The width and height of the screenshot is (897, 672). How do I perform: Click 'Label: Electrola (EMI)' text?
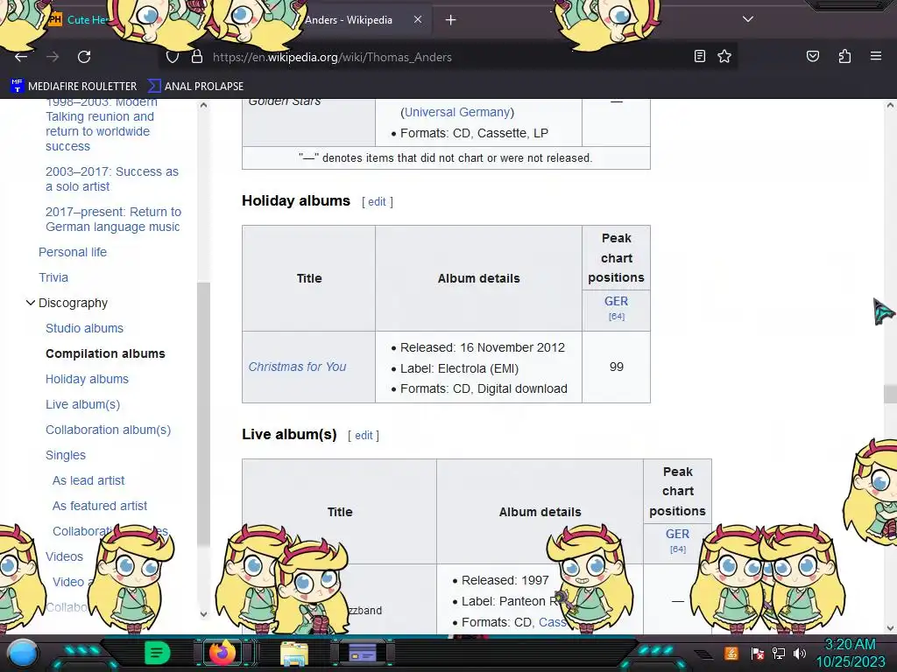pyautogui.click(x=459, y=368)
